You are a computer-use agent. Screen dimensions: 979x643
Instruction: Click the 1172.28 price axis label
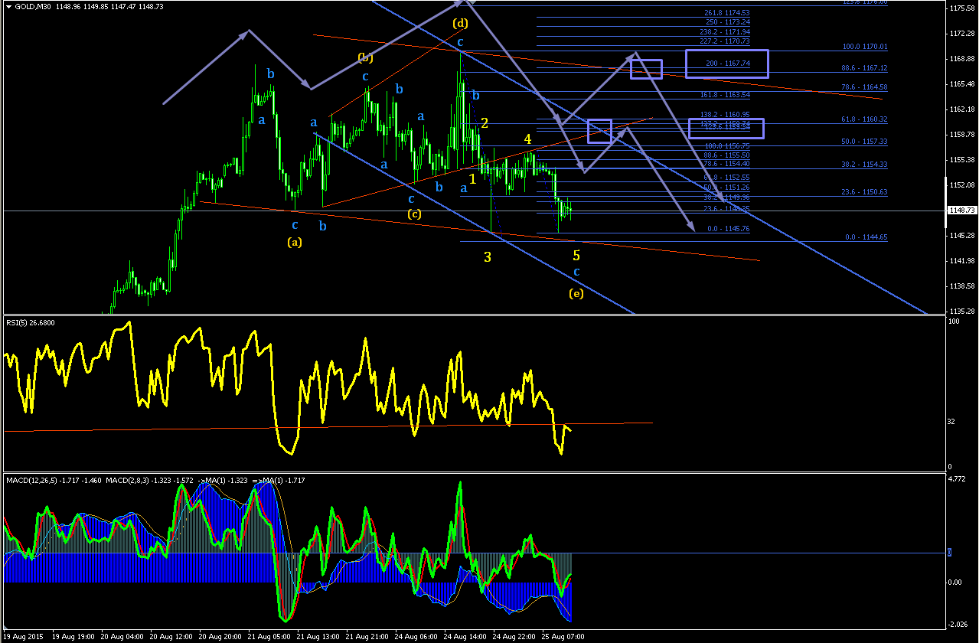click(964, 34)
